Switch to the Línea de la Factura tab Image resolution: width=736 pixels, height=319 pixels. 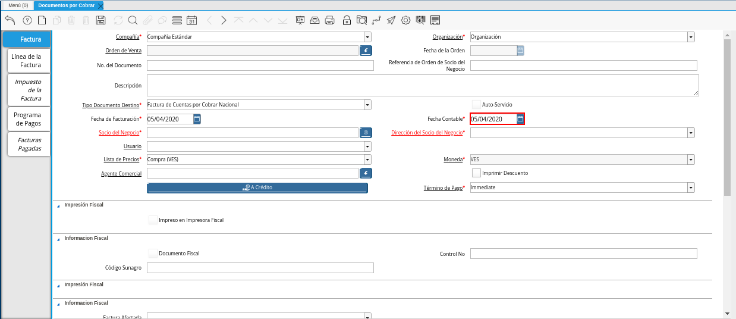click(x=26, y=61)
